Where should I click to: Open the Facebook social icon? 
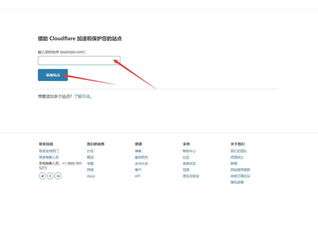(50, 176)
